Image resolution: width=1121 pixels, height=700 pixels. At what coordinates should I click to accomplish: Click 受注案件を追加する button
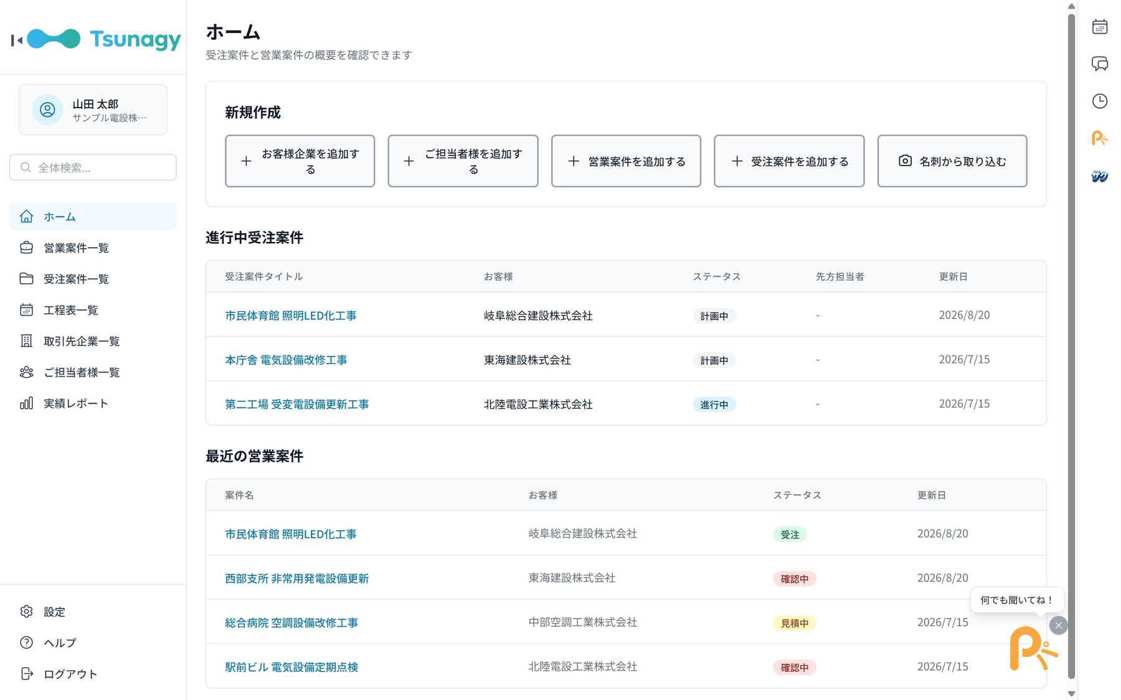coord(789,161)
